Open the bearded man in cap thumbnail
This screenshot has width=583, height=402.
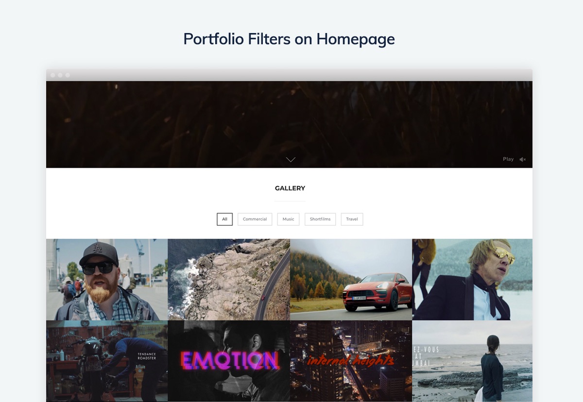pos(107,279)
